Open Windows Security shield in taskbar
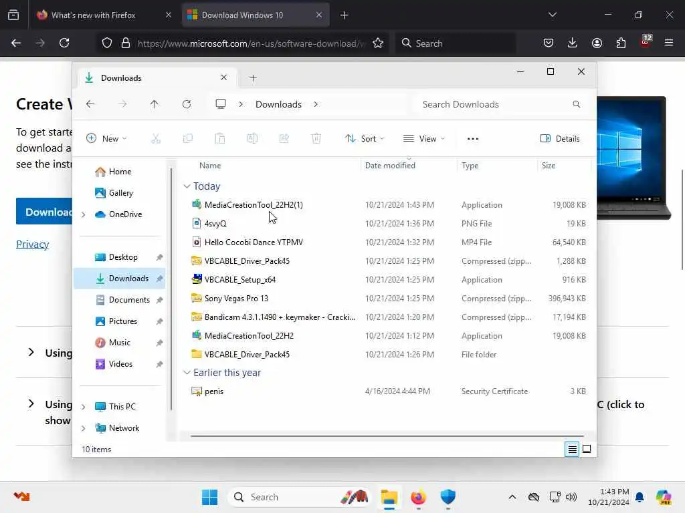 click(448, 497)
